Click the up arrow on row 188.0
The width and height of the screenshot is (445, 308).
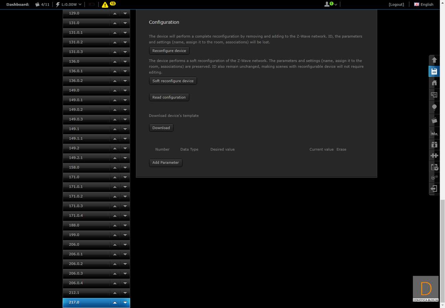coord(115,225)
